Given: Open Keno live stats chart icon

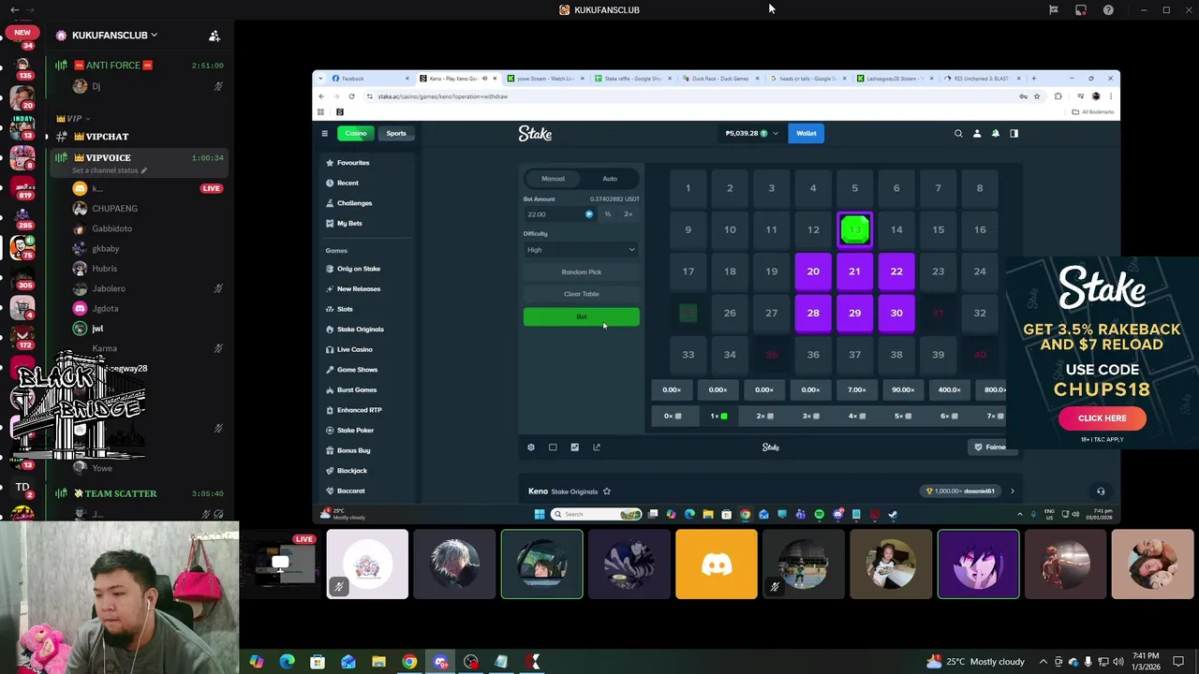Looking at the screenshot, I should pos(574,447).
